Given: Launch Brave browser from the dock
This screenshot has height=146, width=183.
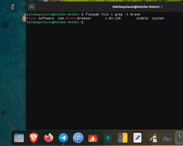Looking at the screenshot, I should pos(34,137).
